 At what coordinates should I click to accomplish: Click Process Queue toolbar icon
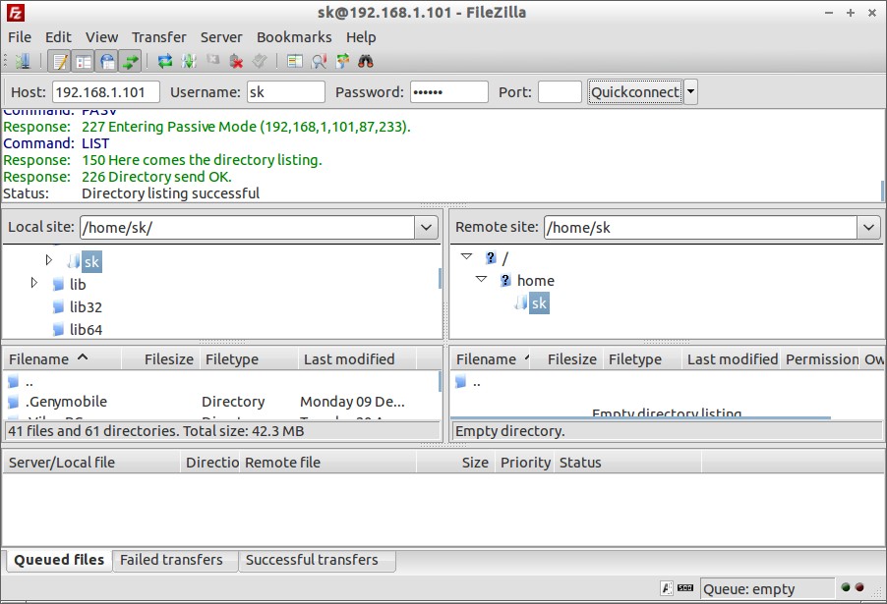[189, 61]
